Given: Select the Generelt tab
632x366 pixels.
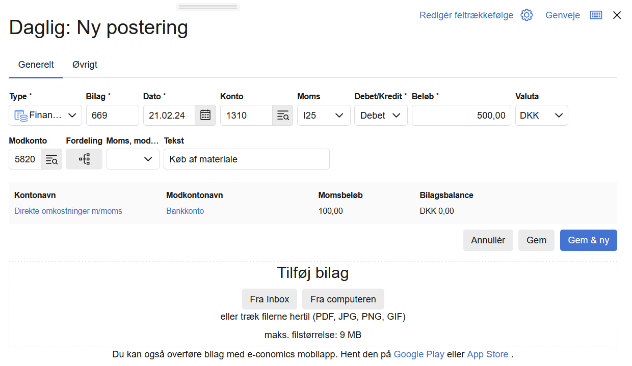Looking at the screenshot, I should [36, 65].
